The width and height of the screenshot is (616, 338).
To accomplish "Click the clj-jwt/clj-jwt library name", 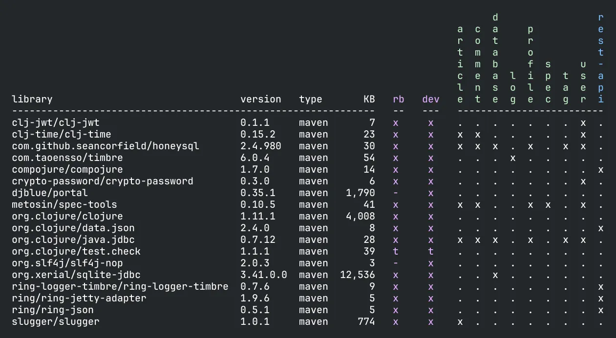I will (56, 123).
